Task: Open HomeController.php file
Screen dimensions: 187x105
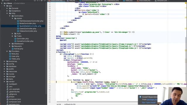Action: pos(25,41)
